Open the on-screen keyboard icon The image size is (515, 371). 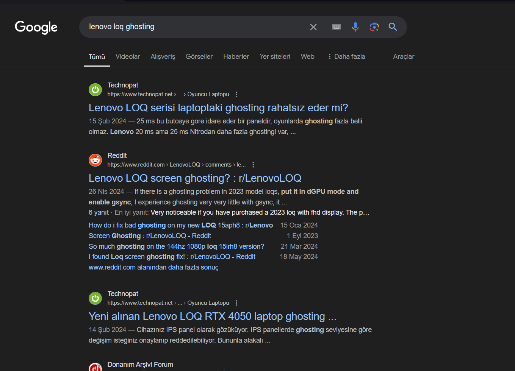click(337, 27)
